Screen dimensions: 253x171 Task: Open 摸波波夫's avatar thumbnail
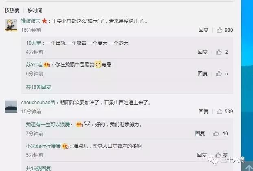11,25
